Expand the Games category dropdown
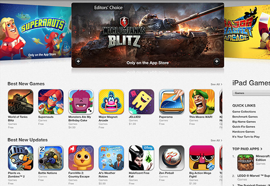The height and width of the screenshot is (186, 270). [251, 93]
